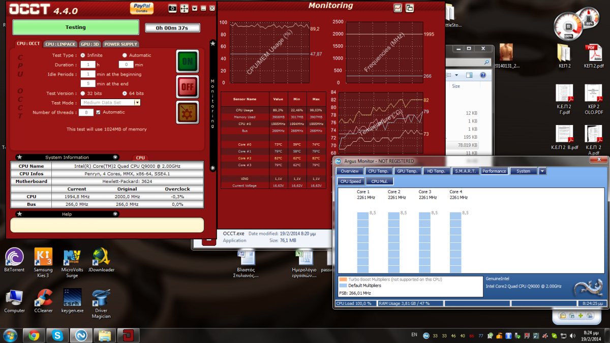This screenshot has height=343, width=610.
Task: Open Samsung Kies 3 desktop icon
Action: 43,262
